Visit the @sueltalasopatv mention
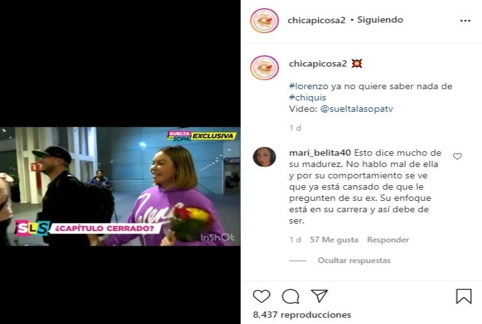The height and width of the screenshot is (324, 482). pyautogui.click(x=356, y=109)
